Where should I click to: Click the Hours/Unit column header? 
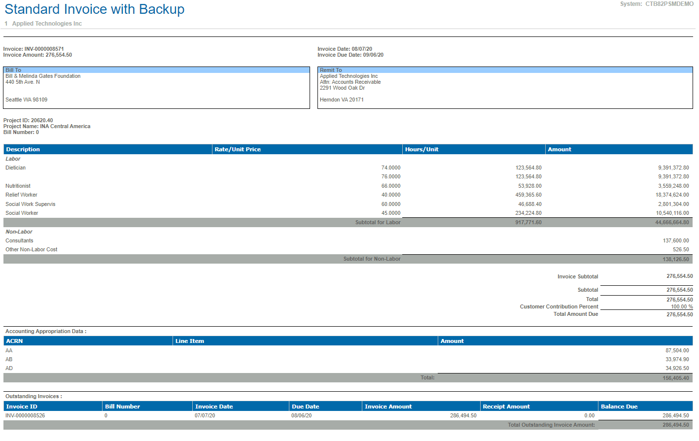pos(421,149)
